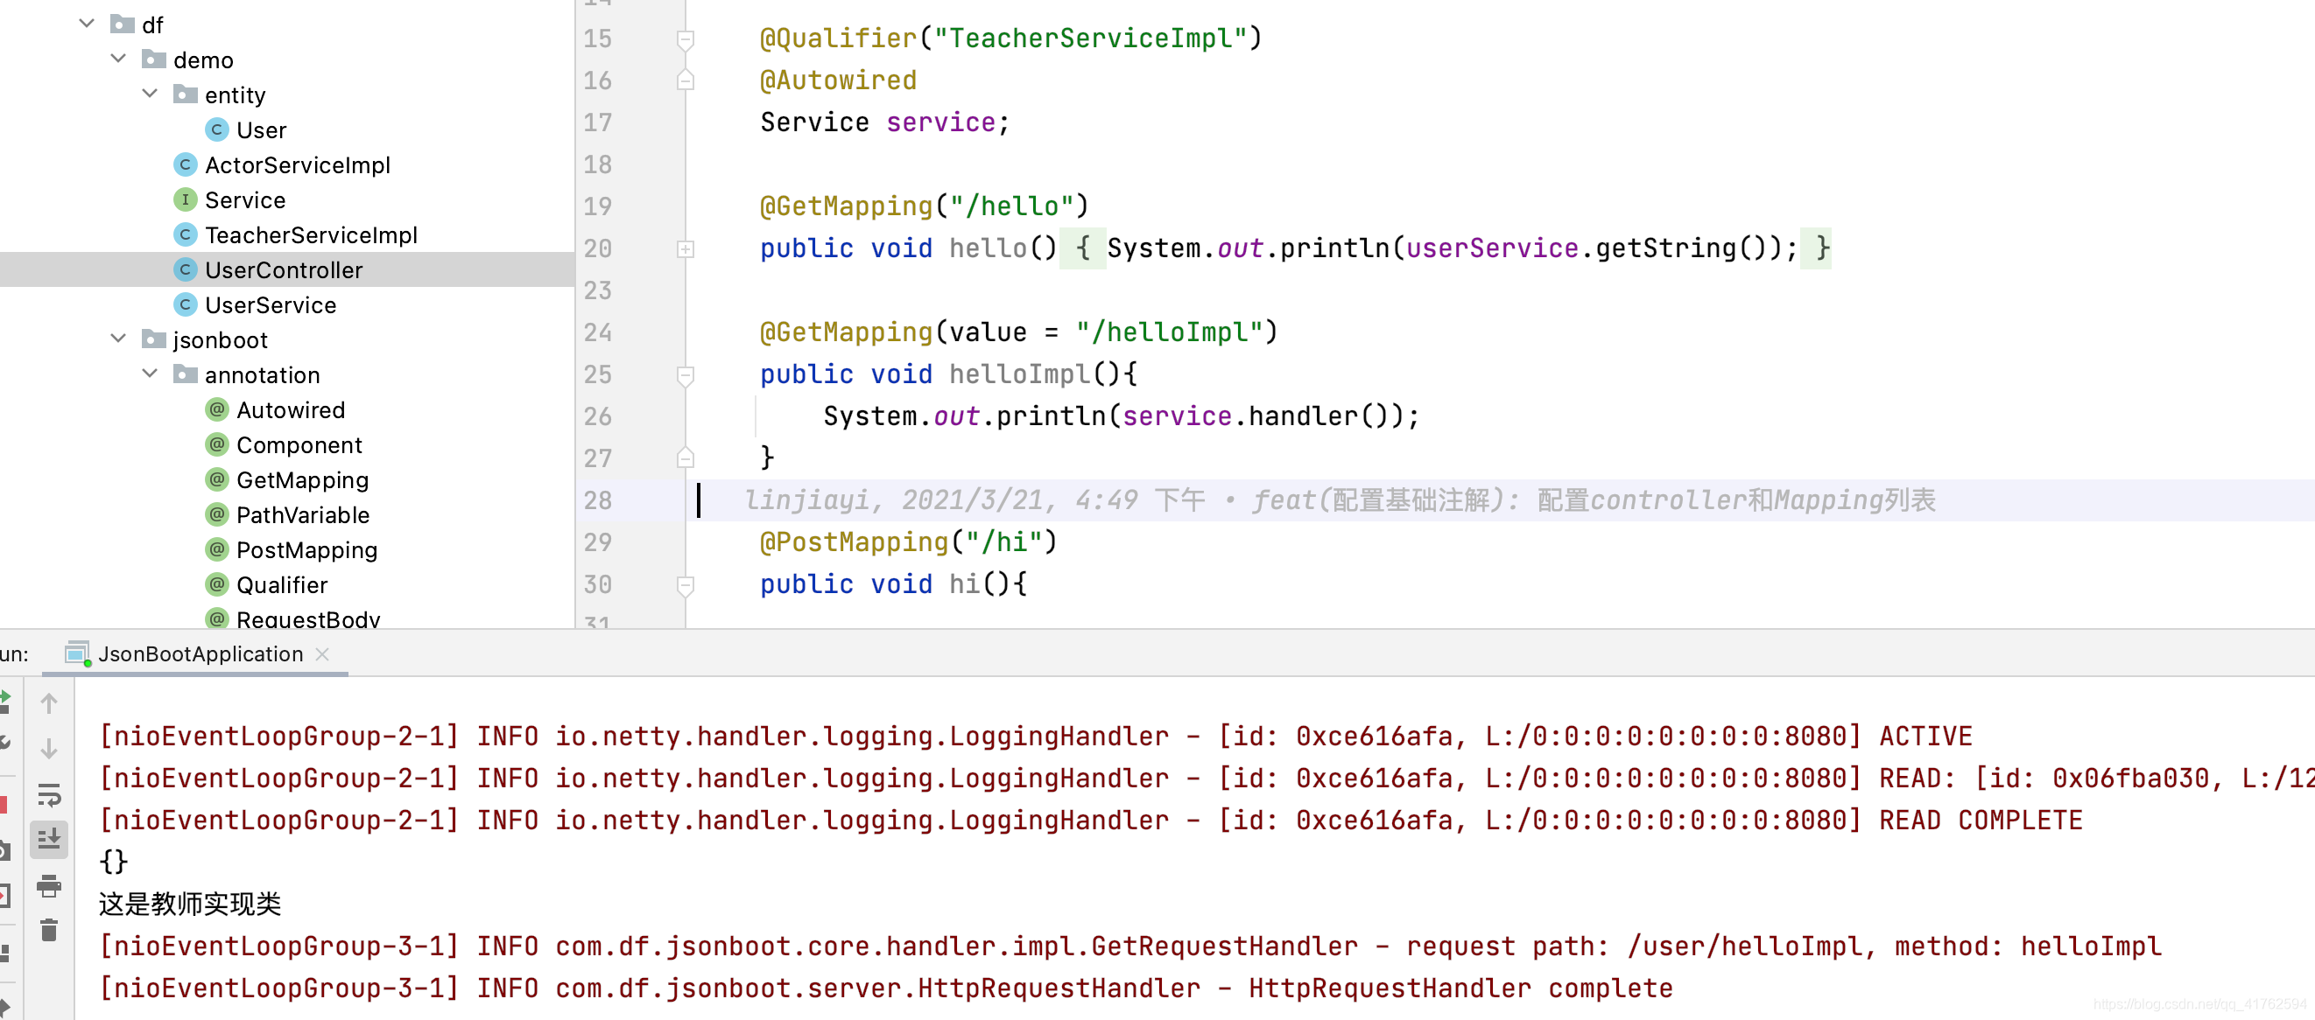Open ActorServiceImpl class file
Image resolution: width=2315 pixels, height=1020 pixels.
pyautogui.click(x=297, y=165)
